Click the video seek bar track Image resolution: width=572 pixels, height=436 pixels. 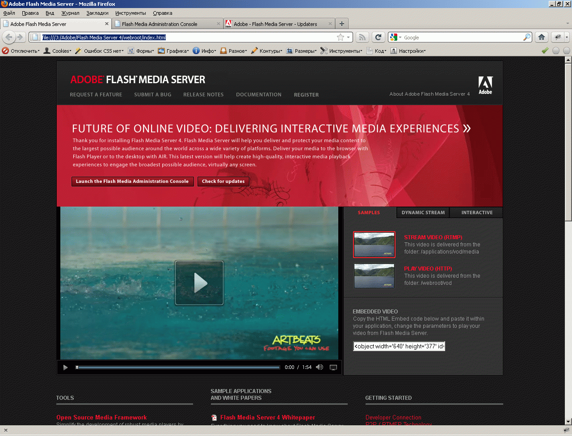point(178,368)
